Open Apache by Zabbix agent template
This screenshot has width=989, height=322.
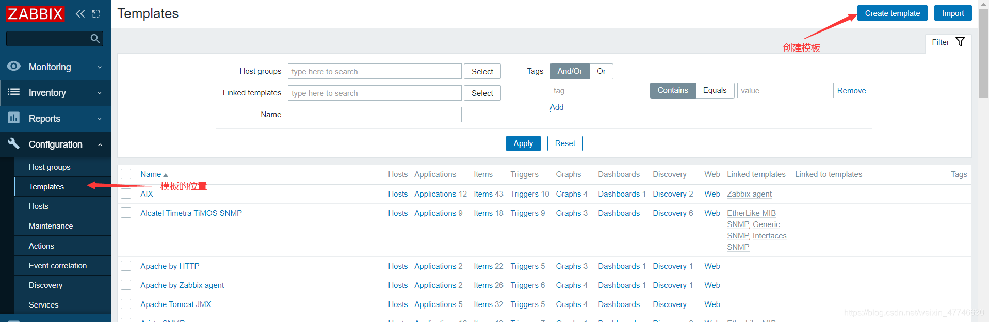[182, 285]
